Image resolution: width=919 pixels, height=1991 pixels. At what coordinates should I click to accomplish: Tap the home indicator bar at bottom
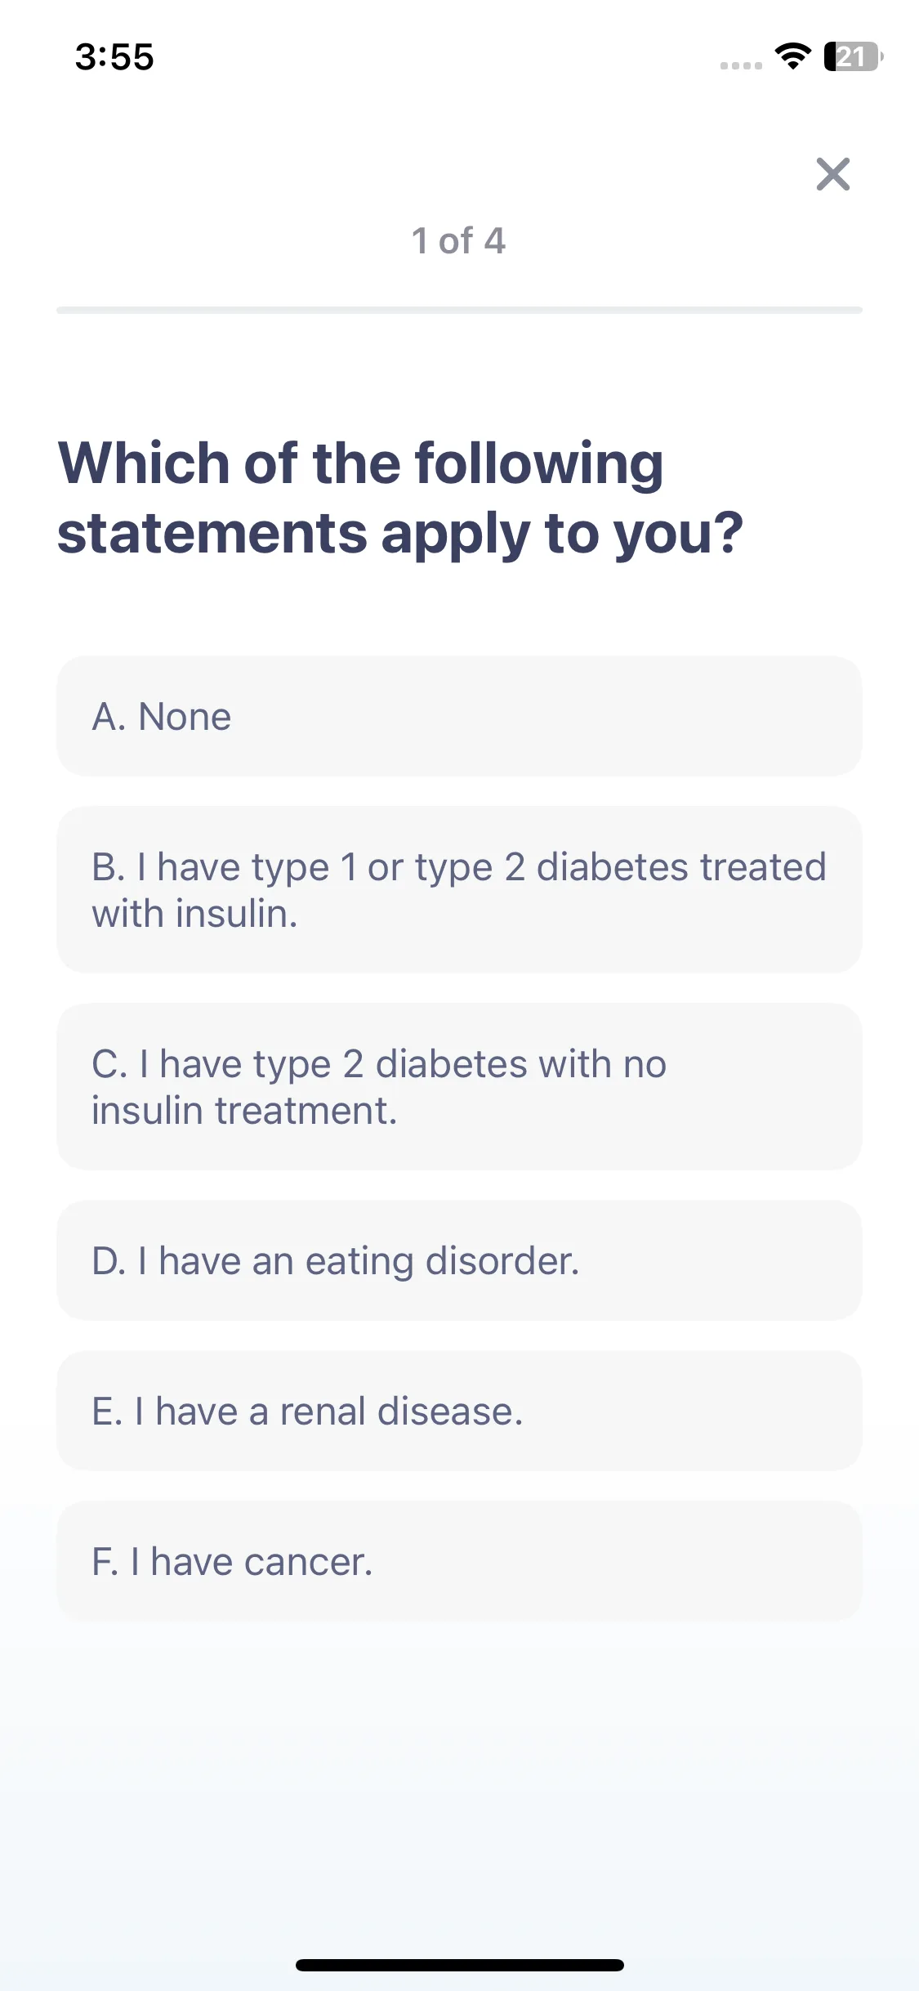tap(459, 1965)
